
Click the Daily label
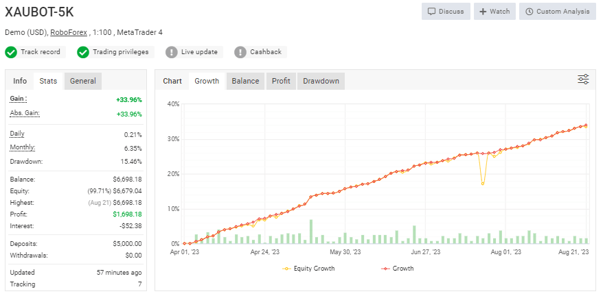17,134
